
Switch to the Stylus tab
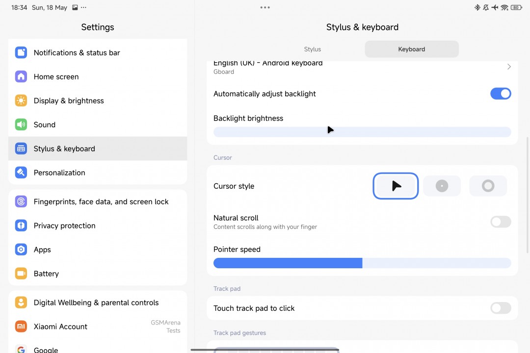coord(312,49)
